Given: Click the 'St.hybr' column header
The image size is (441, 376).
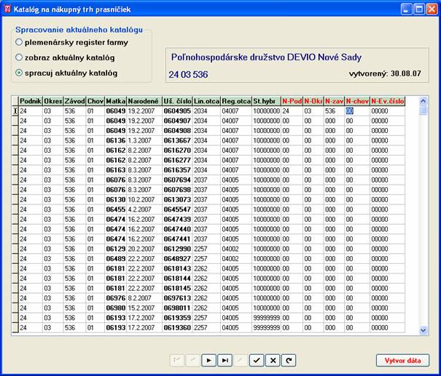Looking at the screenshot, I should [267, 101].
